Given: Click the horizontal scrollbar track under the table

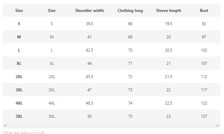Looking at the screenshot, I should click(x=111, y=126).
